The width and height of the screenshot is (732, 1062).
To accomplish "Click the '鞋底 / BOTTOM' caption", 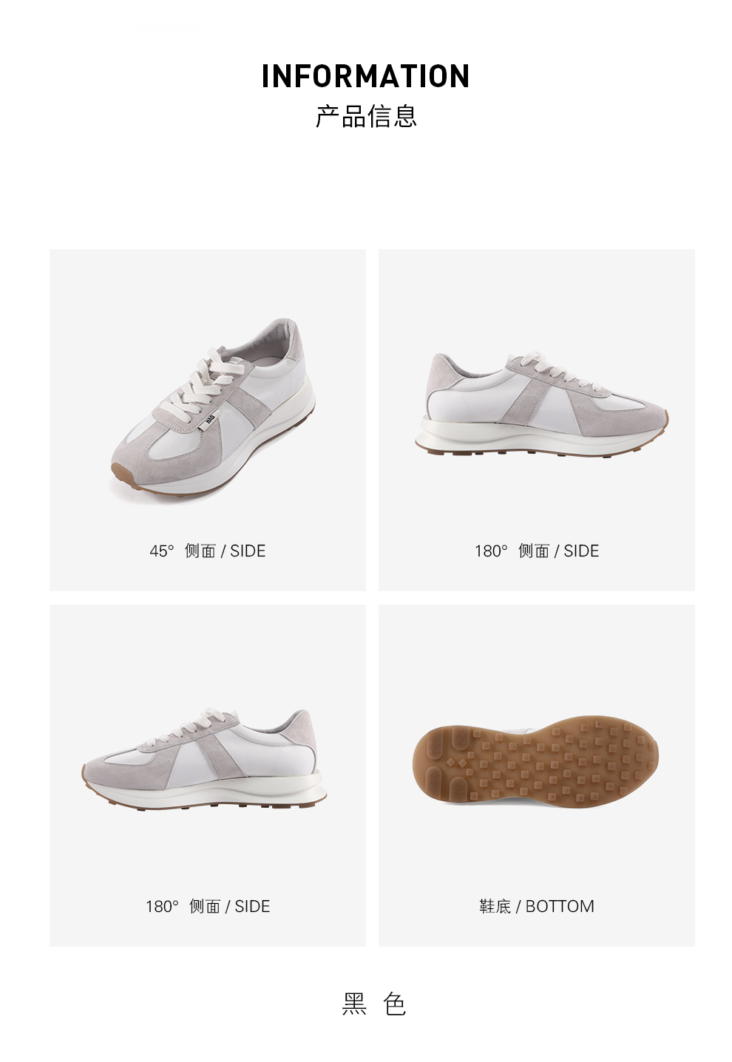I will (x=537, y=906).
